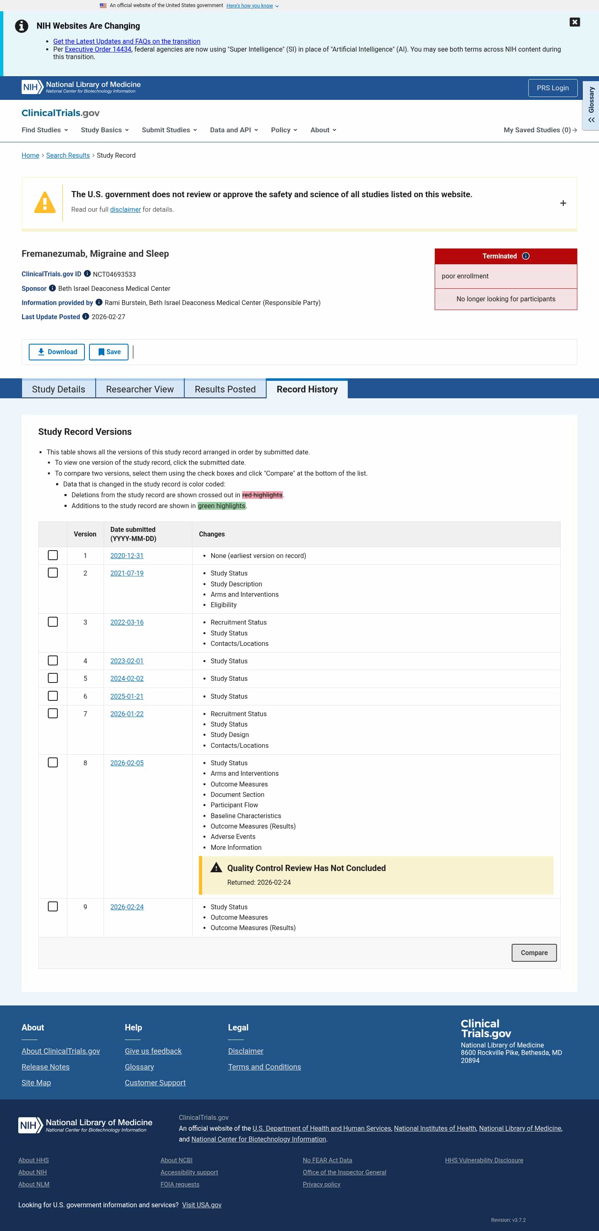Image resolution: width=599 pixels, height=1231 pixels.
Task: Click the PRS Login button
Action: click(553, 88)
